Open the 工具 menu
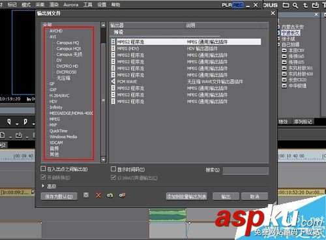 tap(88, 5)
